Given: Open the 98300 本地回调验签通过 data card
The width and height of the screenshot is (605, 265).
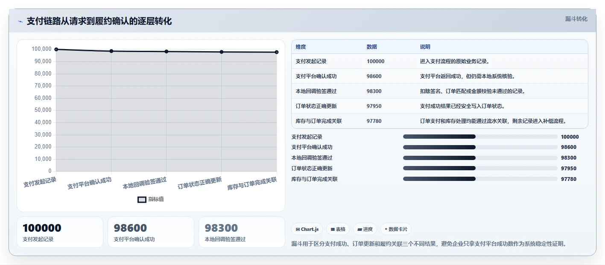Looking at the screenshot, I should [x=242, y=232].
